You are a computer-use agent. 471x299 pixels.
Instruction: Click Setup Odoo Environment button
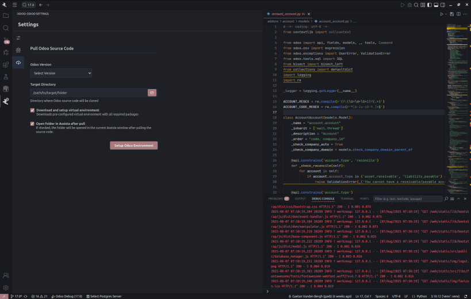(133, 145)
